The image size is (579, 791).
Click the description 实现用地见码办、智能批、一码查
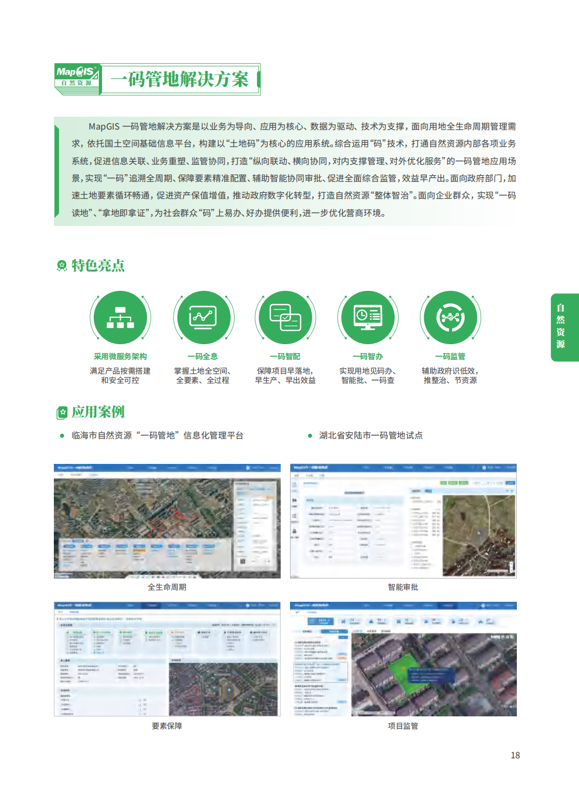coord(368,376)
